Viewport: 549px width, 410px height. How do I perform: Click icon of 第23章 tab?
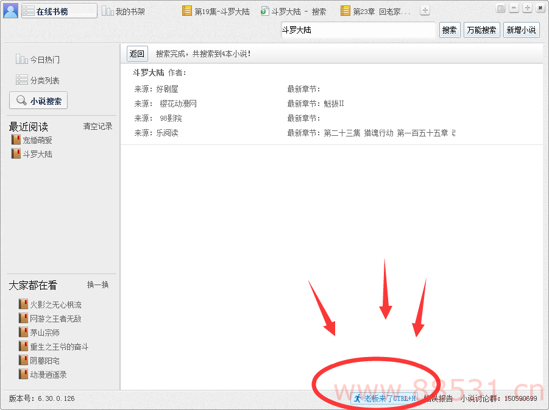[345, 11]
